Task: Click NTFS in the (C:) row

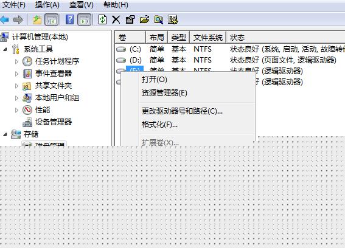Action: pos(203,49)
